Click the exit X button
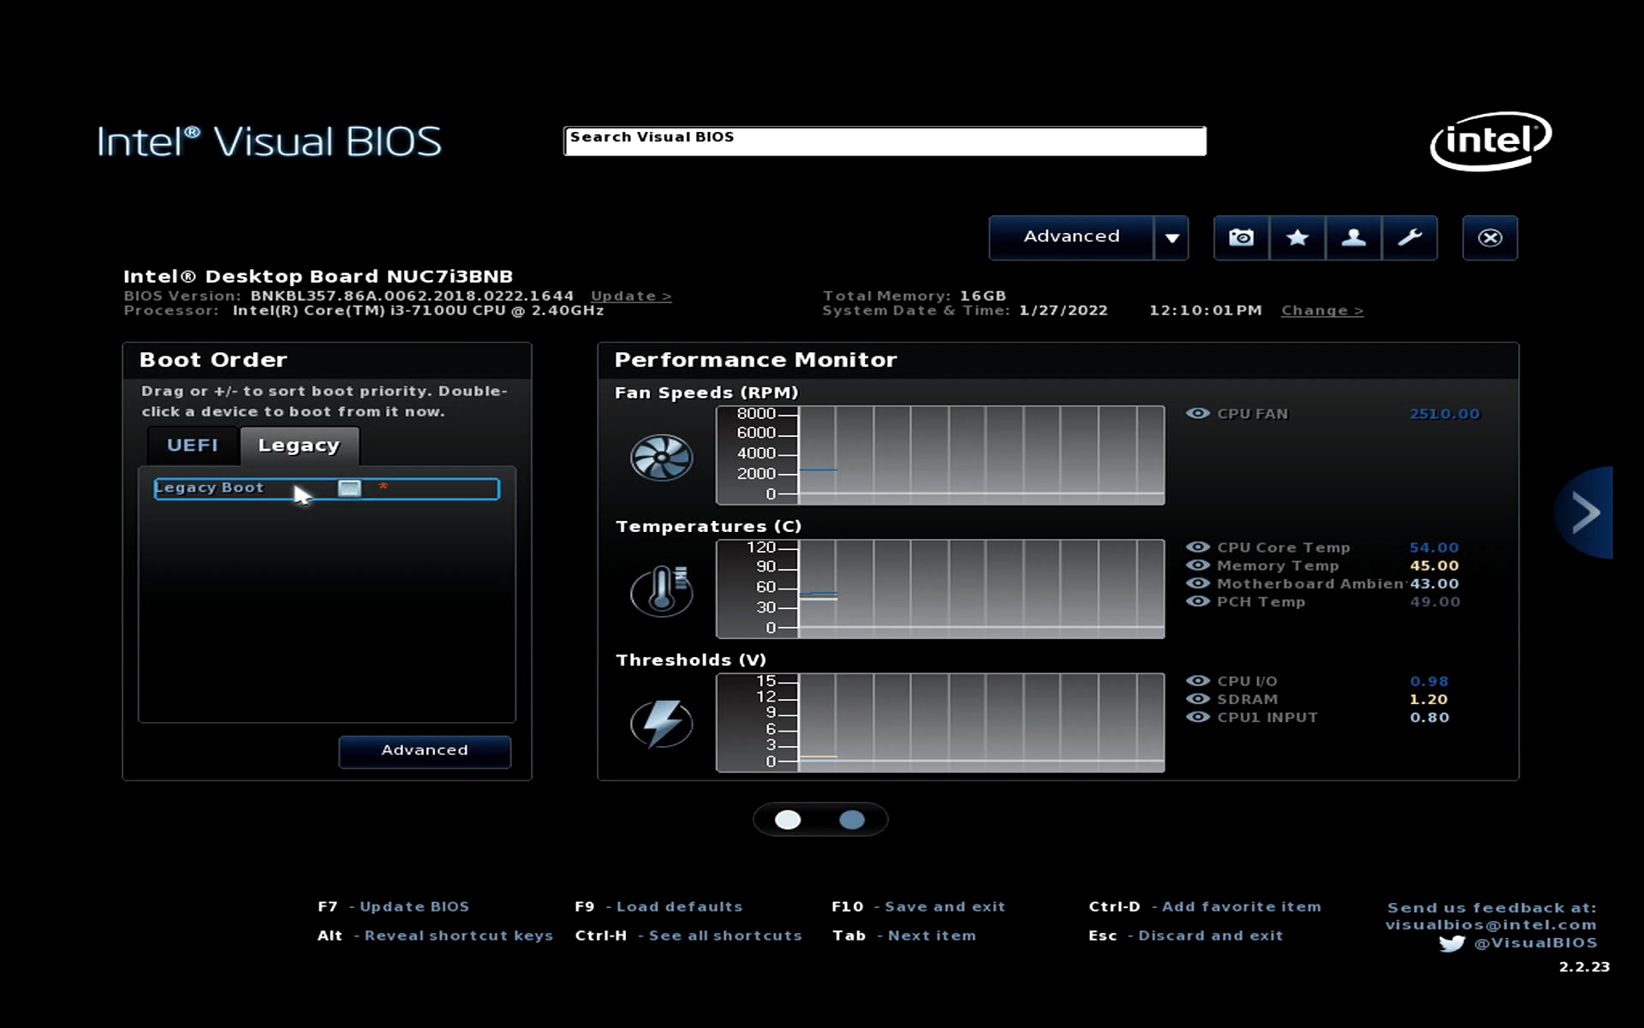 (1490, 237)
